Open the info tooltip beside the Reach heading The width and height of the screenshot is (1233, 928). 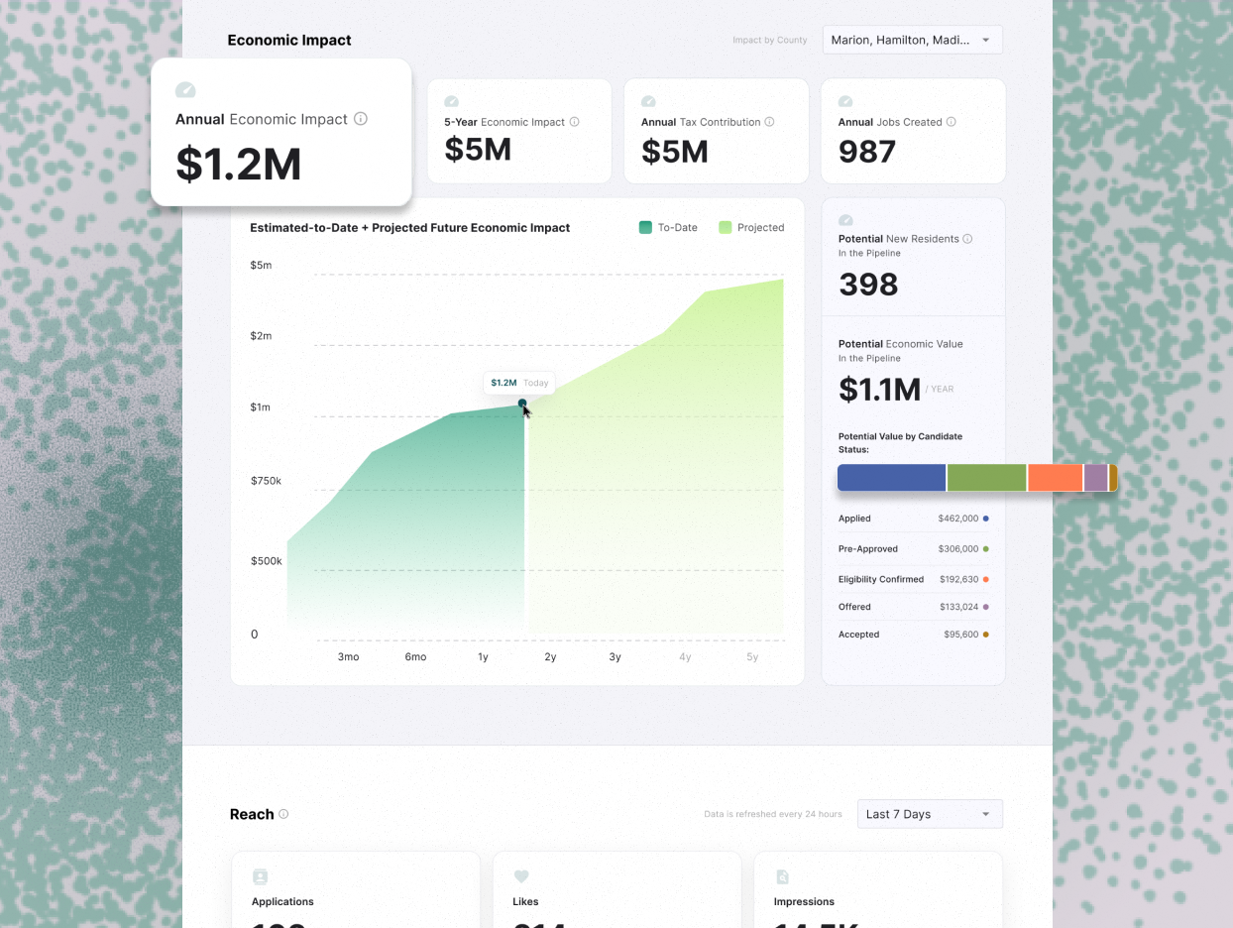284,814
